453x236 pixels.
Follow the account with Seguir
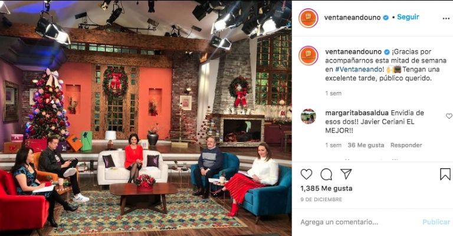pyautogui.click(x=408, y=17)
